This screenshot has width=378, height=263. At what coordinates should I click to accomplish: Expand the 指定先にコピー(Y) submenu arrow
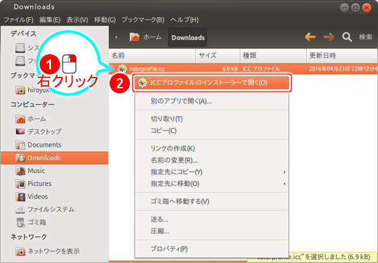coord(285,172)
